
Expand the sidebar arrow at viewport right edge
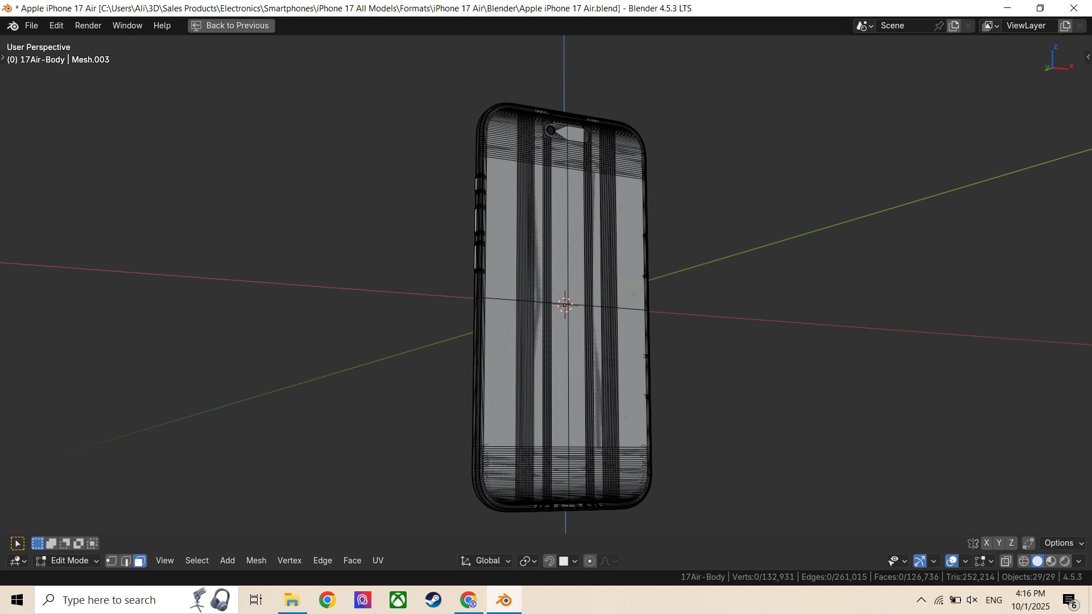[1088, 57]
